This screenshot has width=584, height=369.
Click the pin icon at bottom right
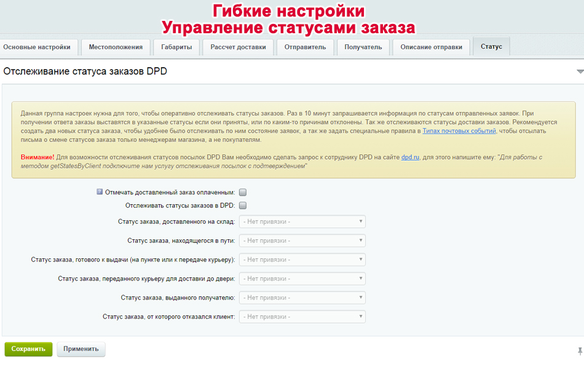[x=580, y=351]
